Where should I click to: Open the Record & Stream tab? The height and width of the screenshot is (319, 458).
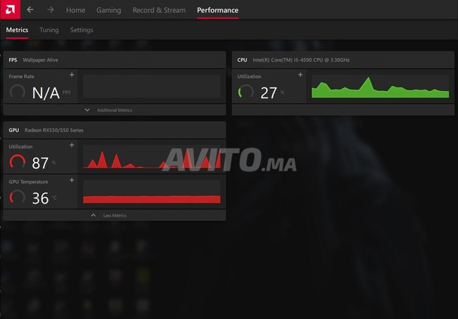159,10
